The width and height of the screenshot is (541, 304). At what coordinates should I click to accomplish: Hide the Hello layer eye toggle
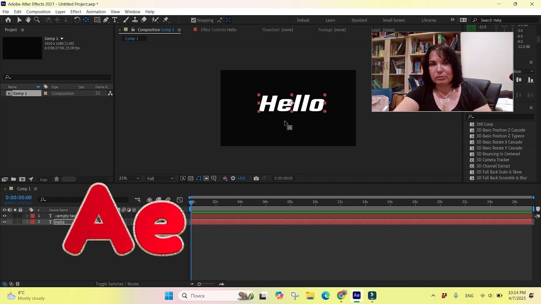pos(5,222)
